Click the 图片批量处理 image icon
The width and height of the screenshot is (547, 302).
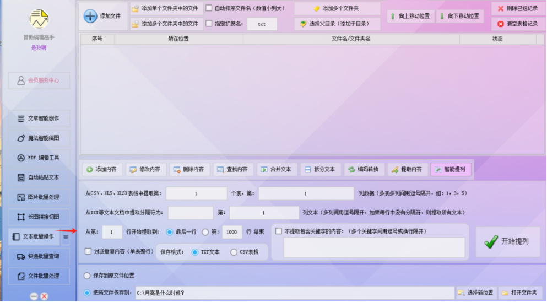(x=21, y=197)
